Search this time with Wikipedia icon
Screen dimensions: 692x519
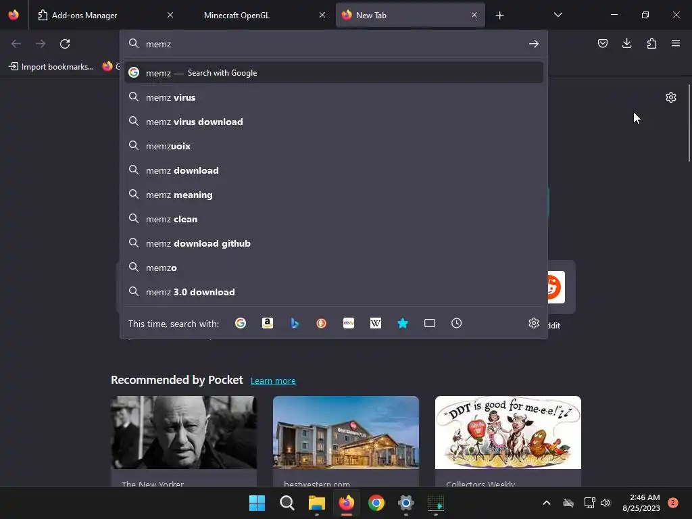376,324
